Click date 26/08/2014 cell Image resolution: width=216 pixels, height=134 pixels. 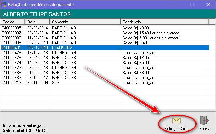click(x=37, y=33)
